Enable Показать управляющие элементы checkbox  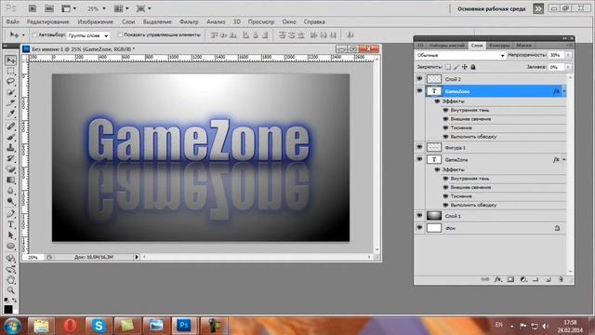tap(120, 35)
